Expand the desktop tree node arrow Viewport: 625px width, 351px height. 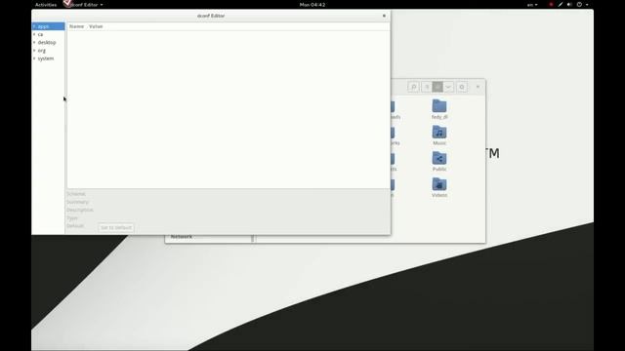(x=34, y=42)
